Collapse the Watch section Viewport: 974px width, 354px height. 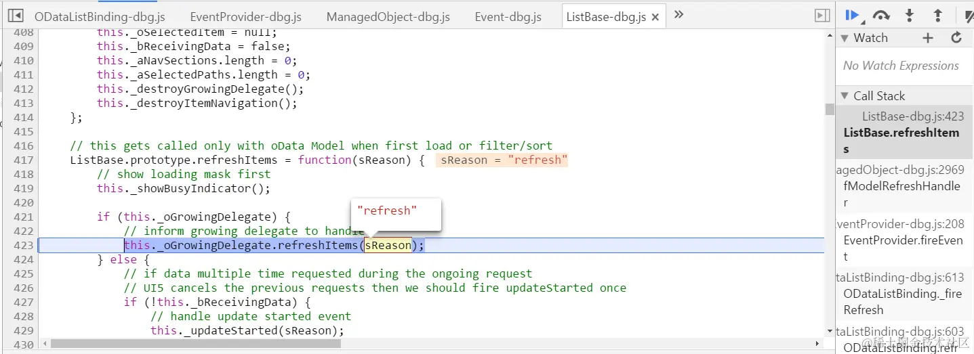[845, 38]
